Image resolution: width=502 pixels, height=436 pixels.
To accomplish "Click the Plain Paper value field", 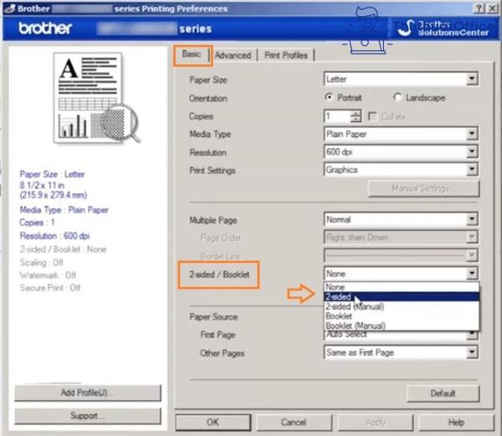I will click(x=396, y=134).
